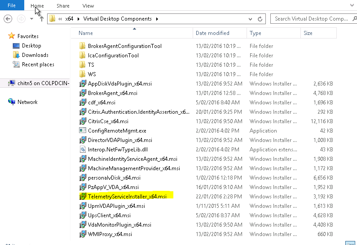The image size is (357, 245).
Task: Click the 12,116 KB size value
Action: pos(322,121)
